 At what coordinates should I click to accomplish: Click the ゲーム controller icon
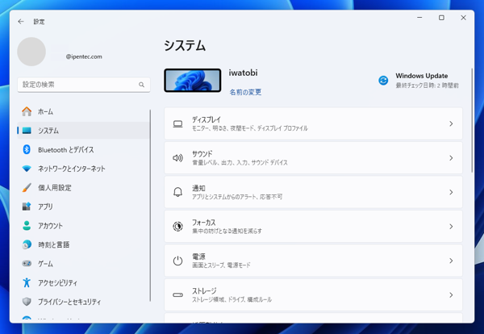point(27,264)
